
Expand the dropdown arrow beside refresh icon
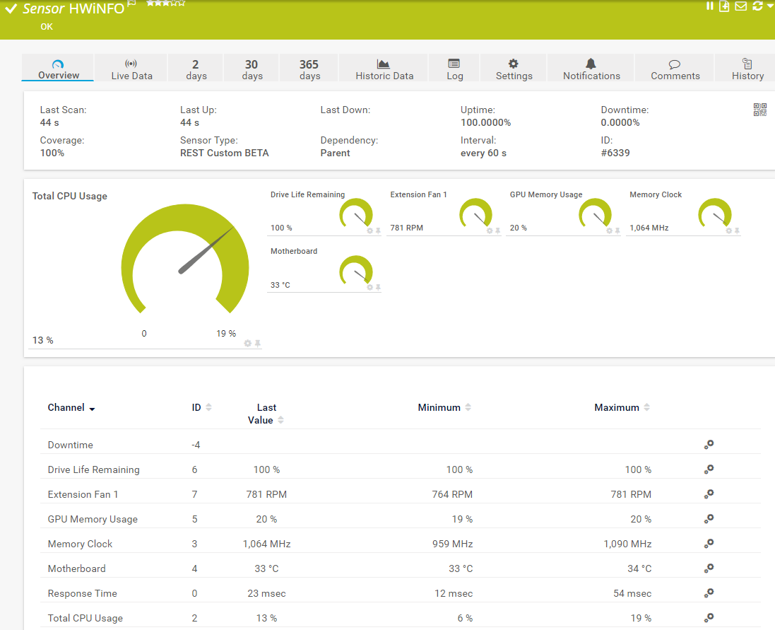tap(769, 6)
